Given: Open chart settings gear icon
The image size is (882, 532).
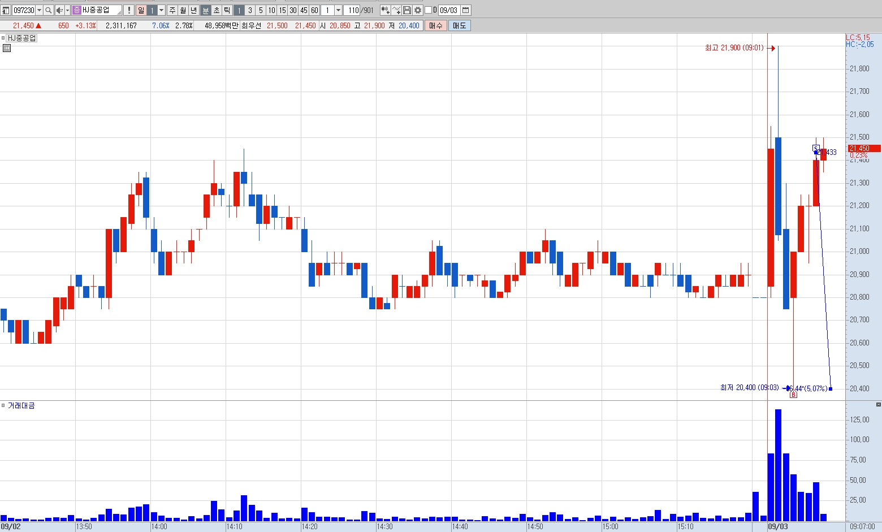Looking at the screenshot, I should 418,10.
